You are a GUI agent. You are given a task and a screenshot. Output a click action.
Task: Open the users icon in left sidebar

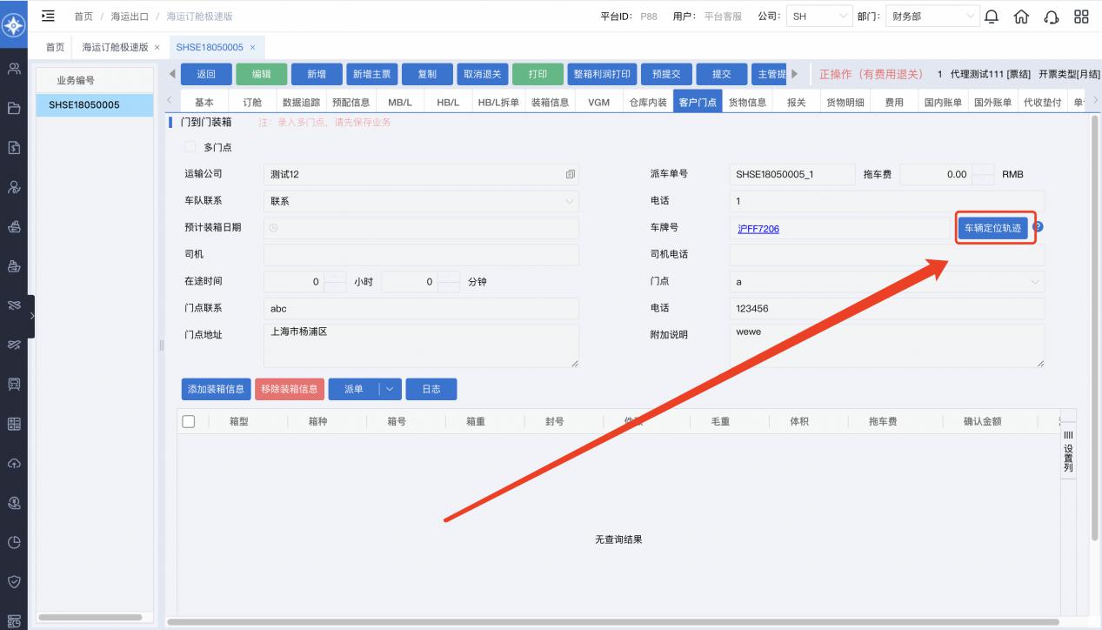coord(14,70)
